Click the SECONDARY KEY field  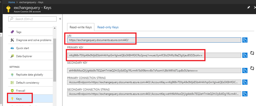point(154,70)
